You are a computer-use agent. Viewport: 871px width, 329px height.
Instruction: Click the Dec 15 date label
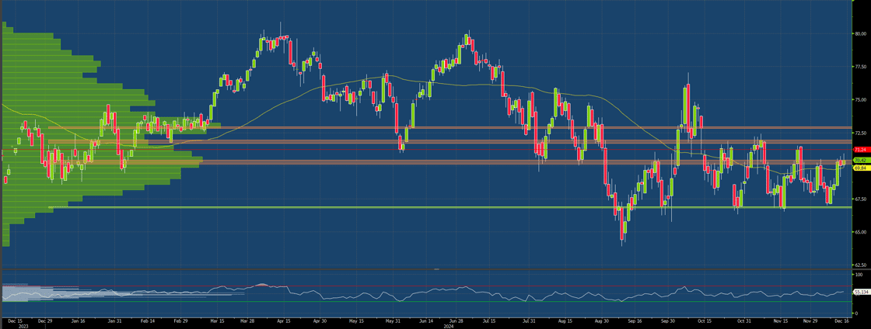[x=15, y=320]
